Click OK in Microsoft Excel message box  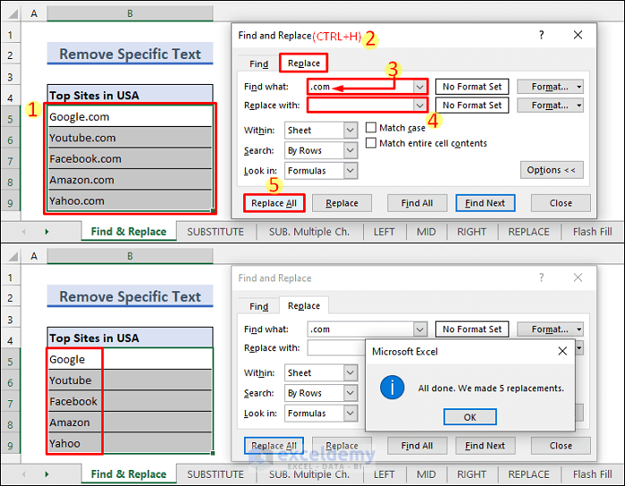470,417
